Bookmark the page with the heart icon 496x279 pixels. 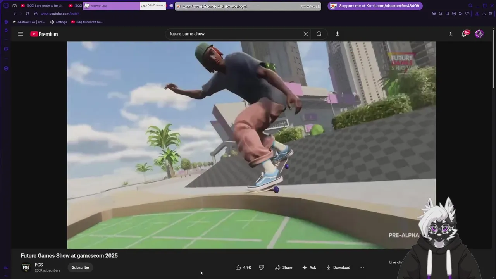[x=467, y=14]
